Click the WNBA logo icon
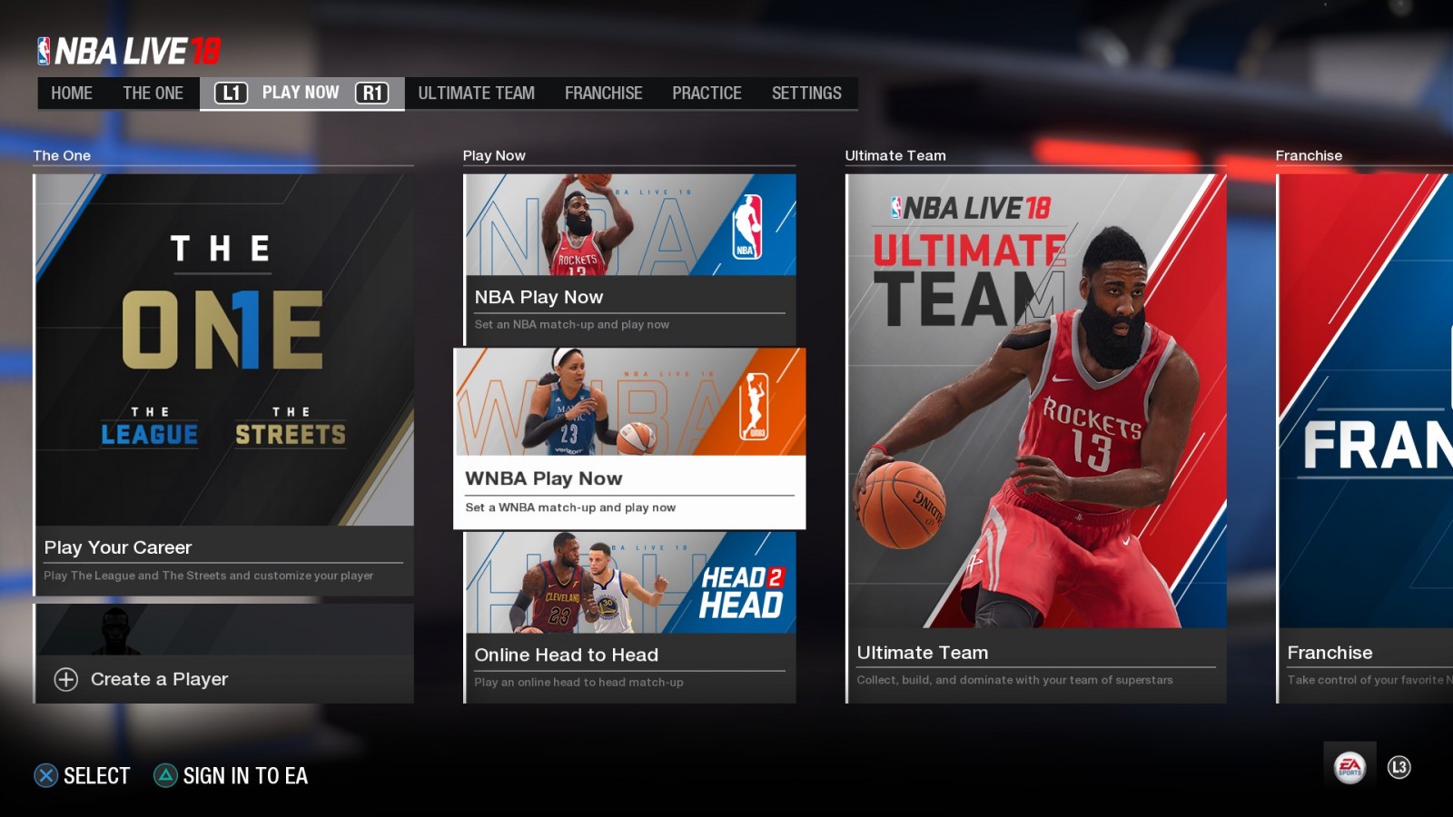This screenshot has height=817, width=1453. [753, 406]
